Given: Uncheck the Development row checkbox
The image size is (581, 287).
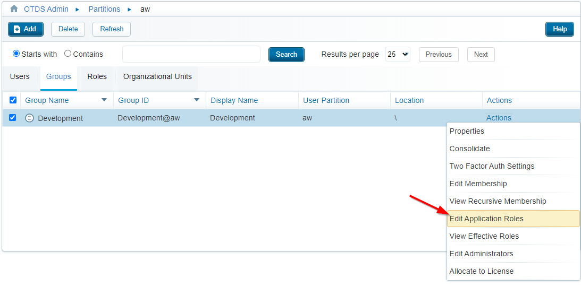Looking at the screenshot, I should coord(13,118).
